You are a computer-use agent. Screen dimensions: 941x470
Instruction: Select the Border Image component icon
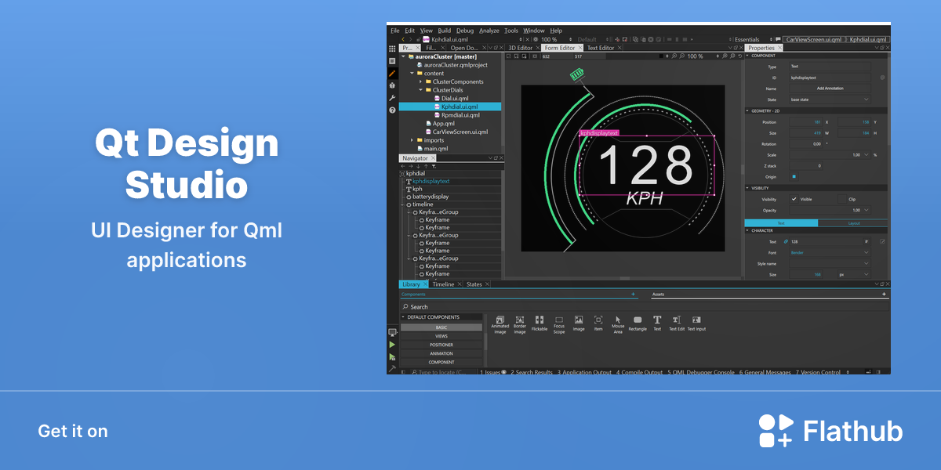coord(519,320)
